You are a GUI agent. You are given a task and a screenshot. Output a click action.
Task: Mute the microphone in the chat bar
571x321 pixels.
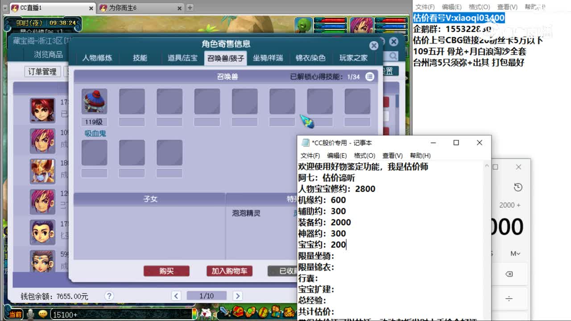[30, 314]
